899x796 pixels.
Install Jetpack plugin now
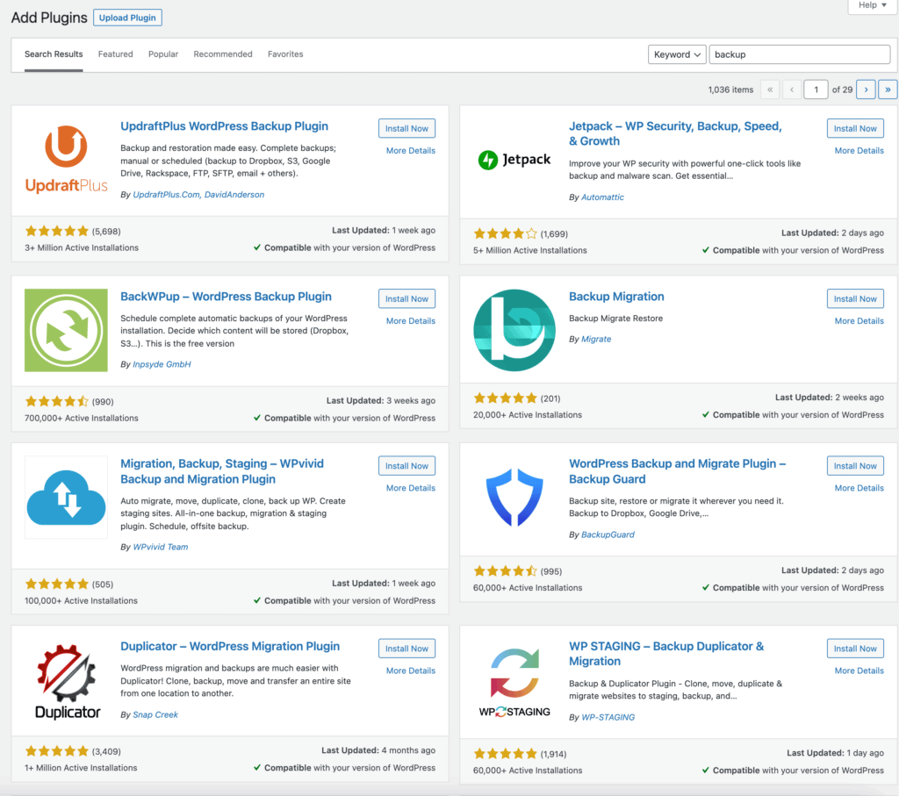[x=855, y=128]
